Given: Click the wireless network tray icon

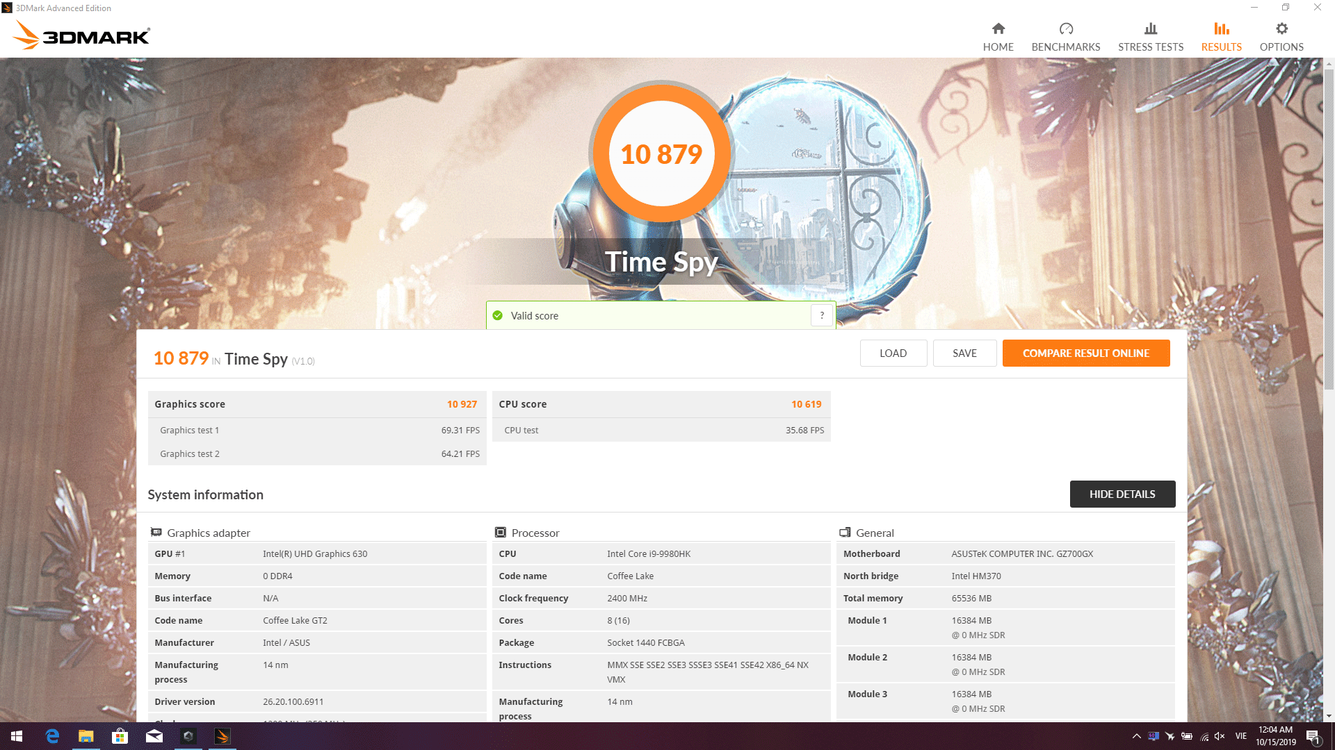Looking at the screenshot, I should tap(1204, 736).
